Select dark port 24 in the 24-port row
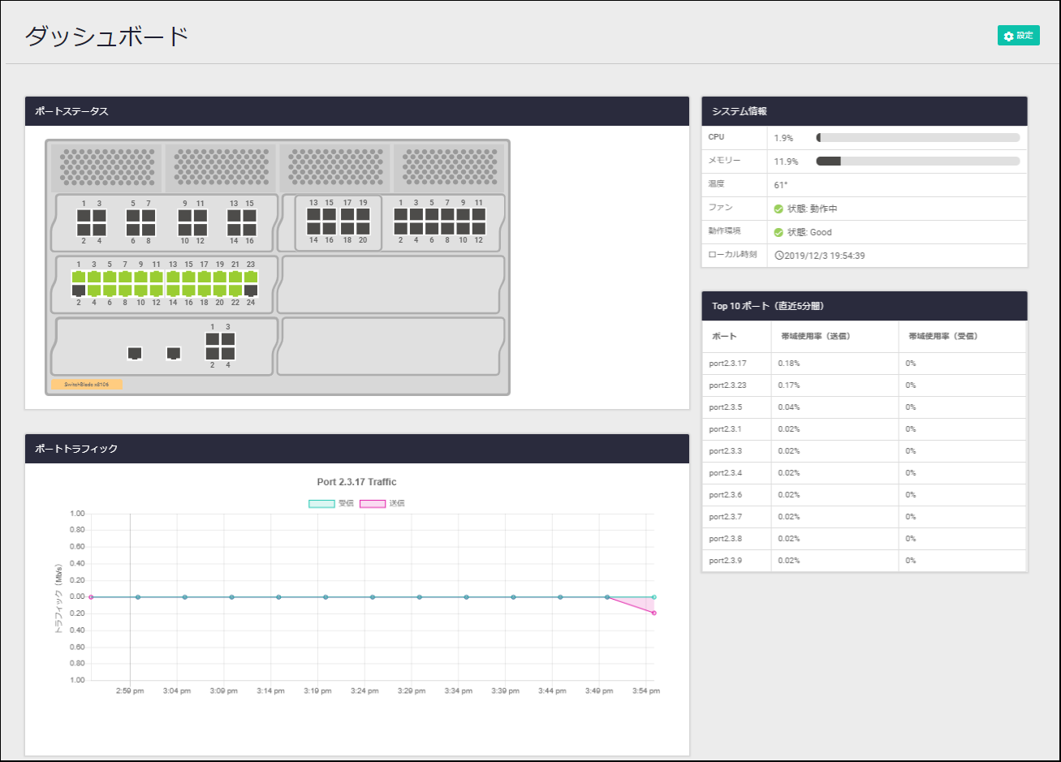The image size is (1061, 762). coord(251,291)
